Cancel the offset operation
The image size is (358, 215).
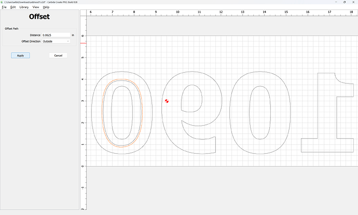click(x=58, y=55)
